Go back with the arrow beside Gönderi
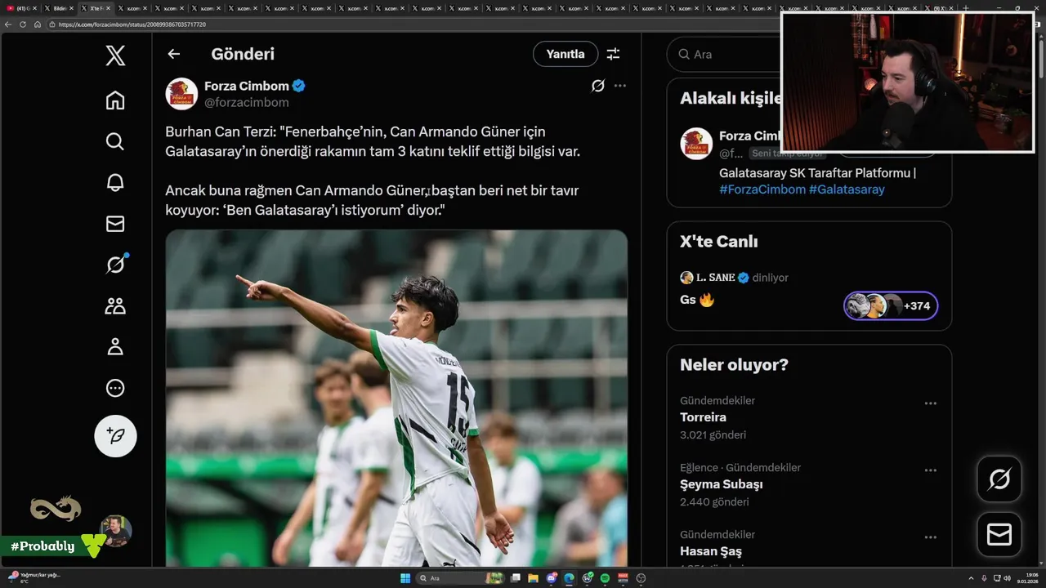 (x=173, y=54)
